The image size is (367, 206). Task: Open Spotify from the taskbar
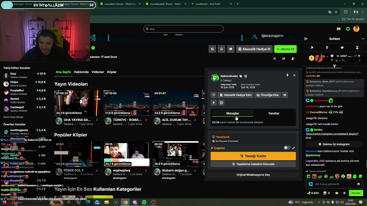(144, 202)
